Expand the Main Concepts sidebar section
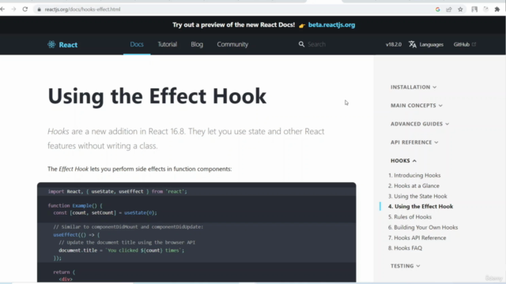 tap(417, 106)
